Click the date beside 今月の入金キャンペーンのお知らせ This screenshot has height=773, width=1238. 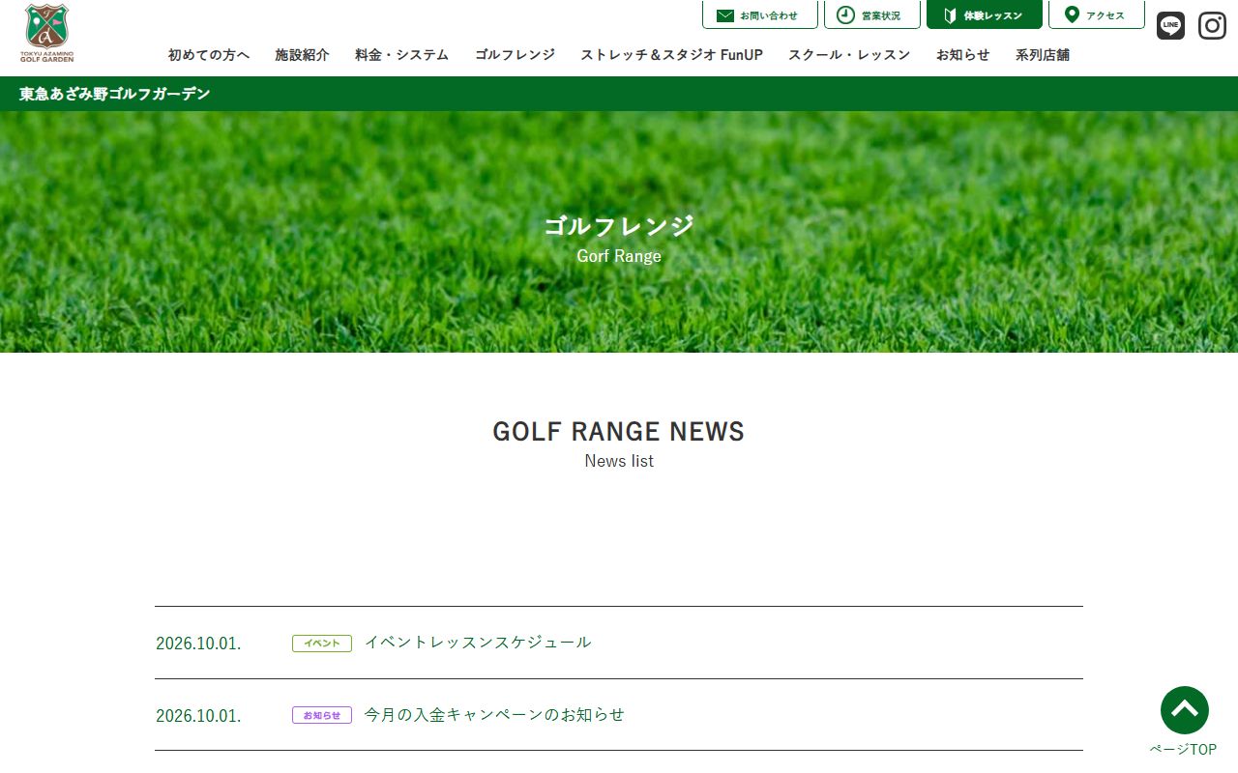(x=198, y=716)
